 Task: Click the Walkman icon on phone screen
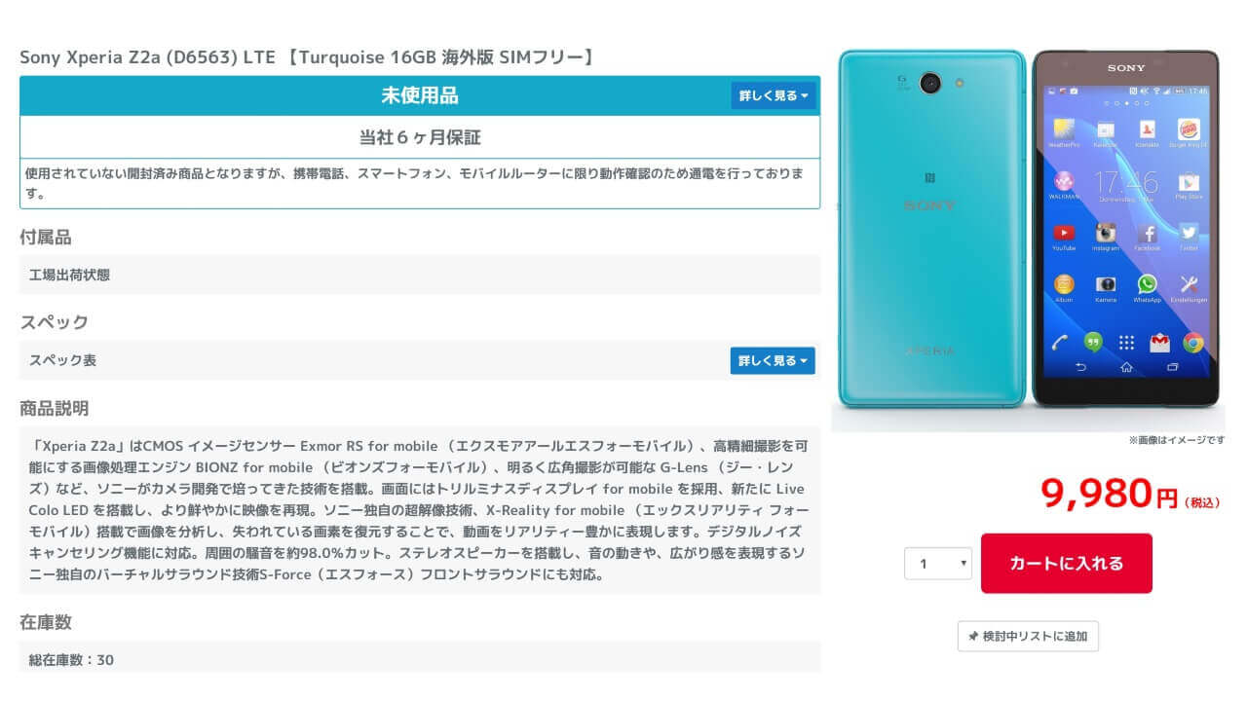tap(1064, 181)
